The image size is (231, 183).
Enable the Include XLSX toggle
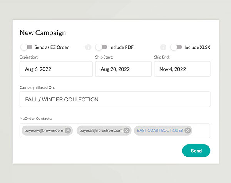point(176,47)
